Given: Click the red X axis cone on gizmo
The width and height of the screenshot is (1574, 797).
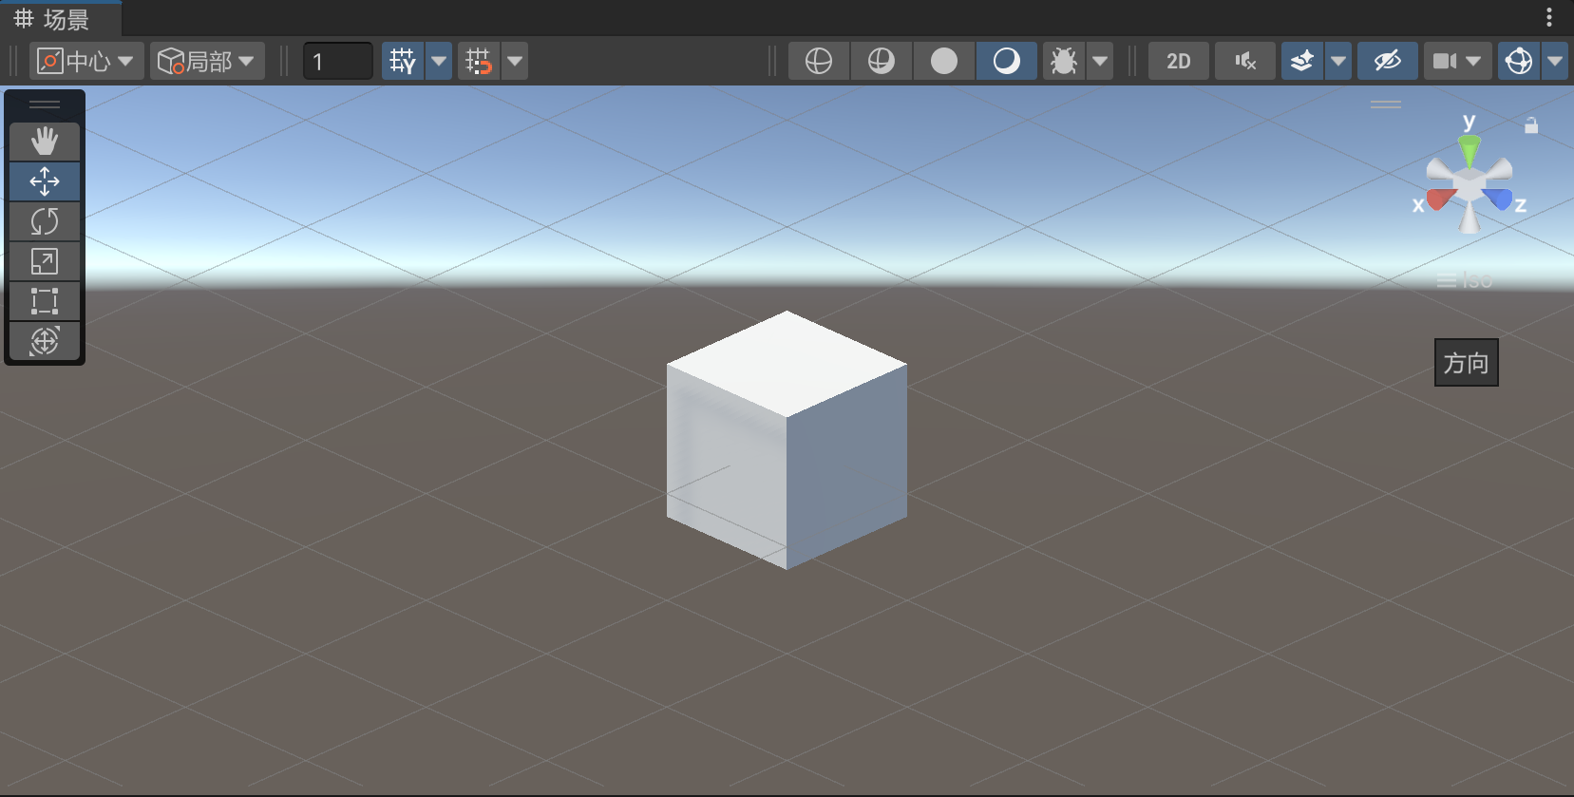Looking at the screenshot, I should coord(1441,199).
